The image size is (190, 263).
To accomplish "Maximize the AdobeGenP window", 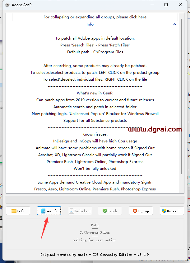I will [166, 5].
